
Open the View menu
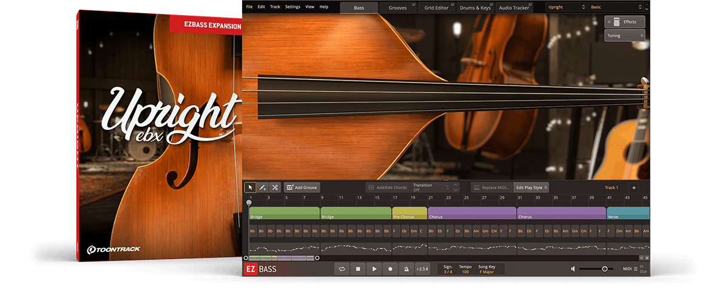click(x=310, y=7)
